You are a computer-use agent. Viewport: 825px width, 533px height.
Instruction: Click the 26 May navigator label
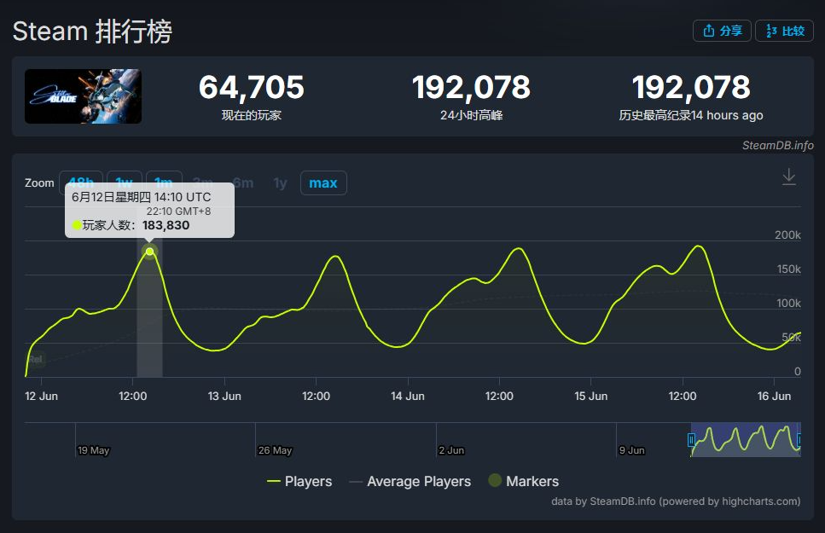(x=276, y=450)
